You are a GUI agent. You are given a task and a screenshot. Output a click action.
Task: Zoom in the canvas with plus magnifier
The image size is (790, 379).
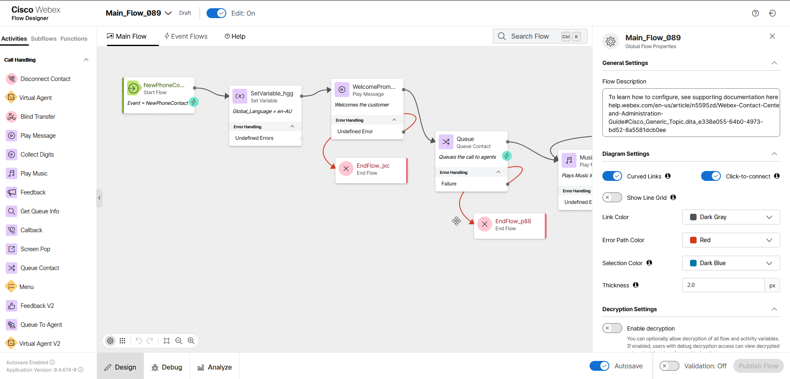point(191,341)
